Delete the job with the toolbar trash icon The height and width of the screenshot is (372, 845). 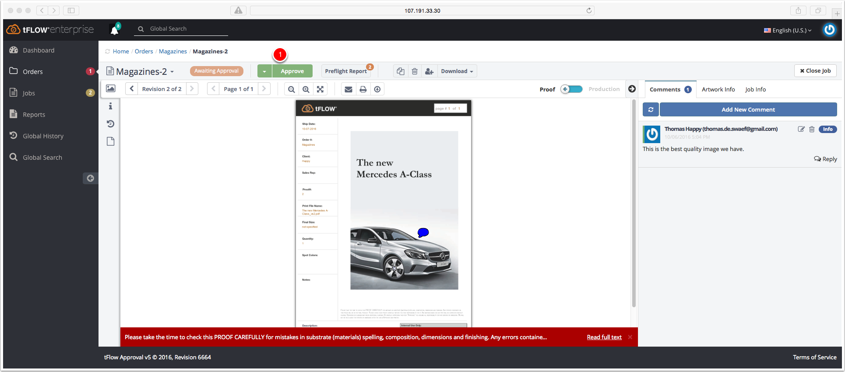tap(415, 71)
